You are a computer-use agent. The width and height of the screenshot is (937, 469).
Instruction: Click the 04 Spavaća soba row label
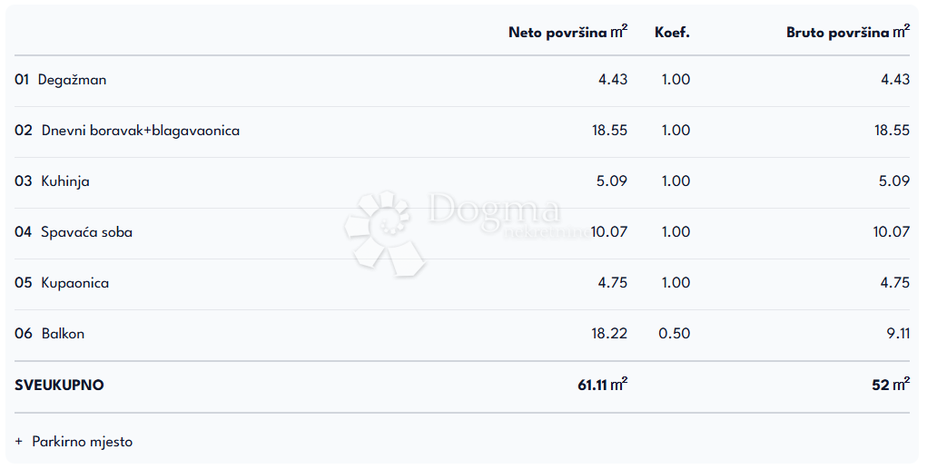tap(74, 232)
